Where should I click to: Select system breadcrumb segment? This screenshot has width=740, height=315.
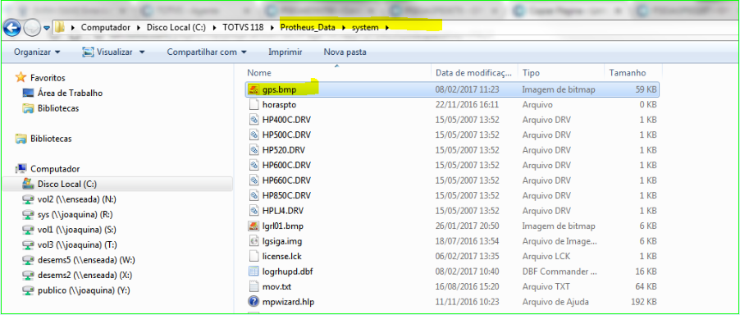365,27
